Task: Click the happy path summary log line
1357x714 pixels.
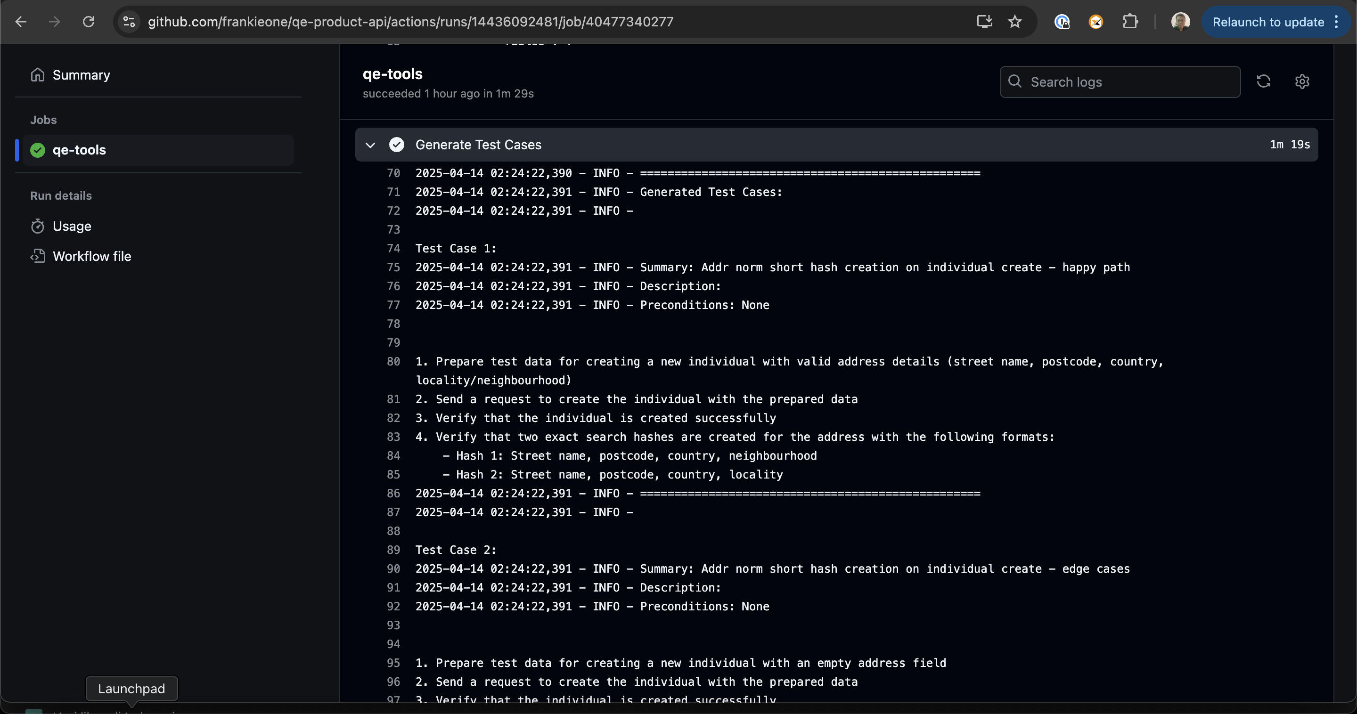Action: (x=772, y=268)
